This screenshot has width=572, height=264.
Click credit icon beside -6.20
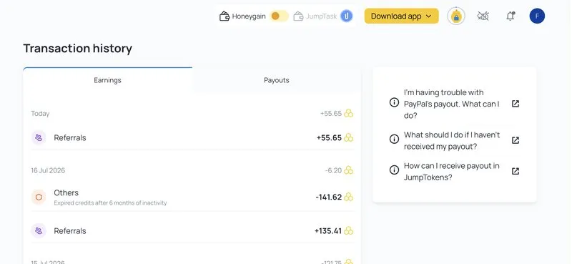[x=349, y=170]
